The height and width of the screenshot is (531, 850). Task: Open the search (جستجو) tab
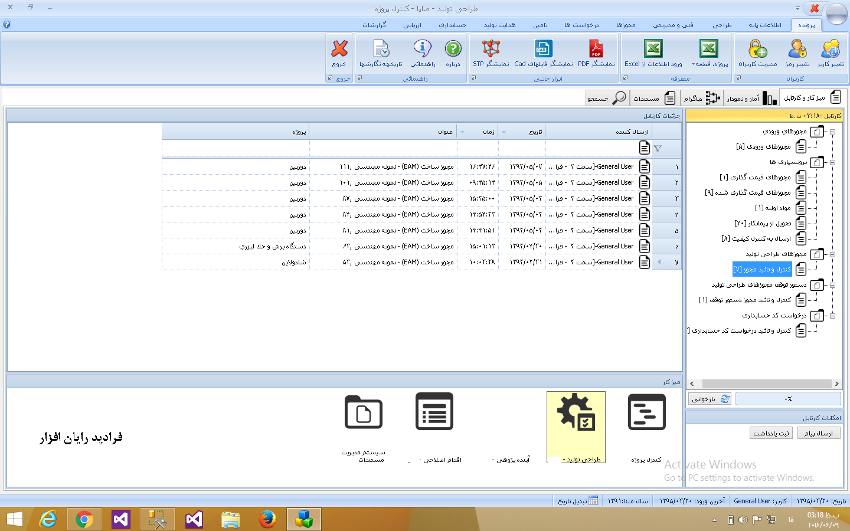pyautogui.click(x=607, y=98)
